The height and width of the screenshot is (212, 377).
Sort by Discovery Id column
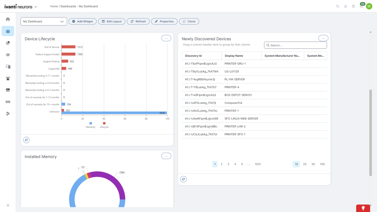[x=202, y=56]
